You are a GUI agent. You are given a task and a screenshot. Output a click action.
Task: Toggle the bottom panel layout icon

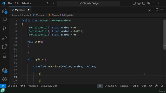[139, 3]
